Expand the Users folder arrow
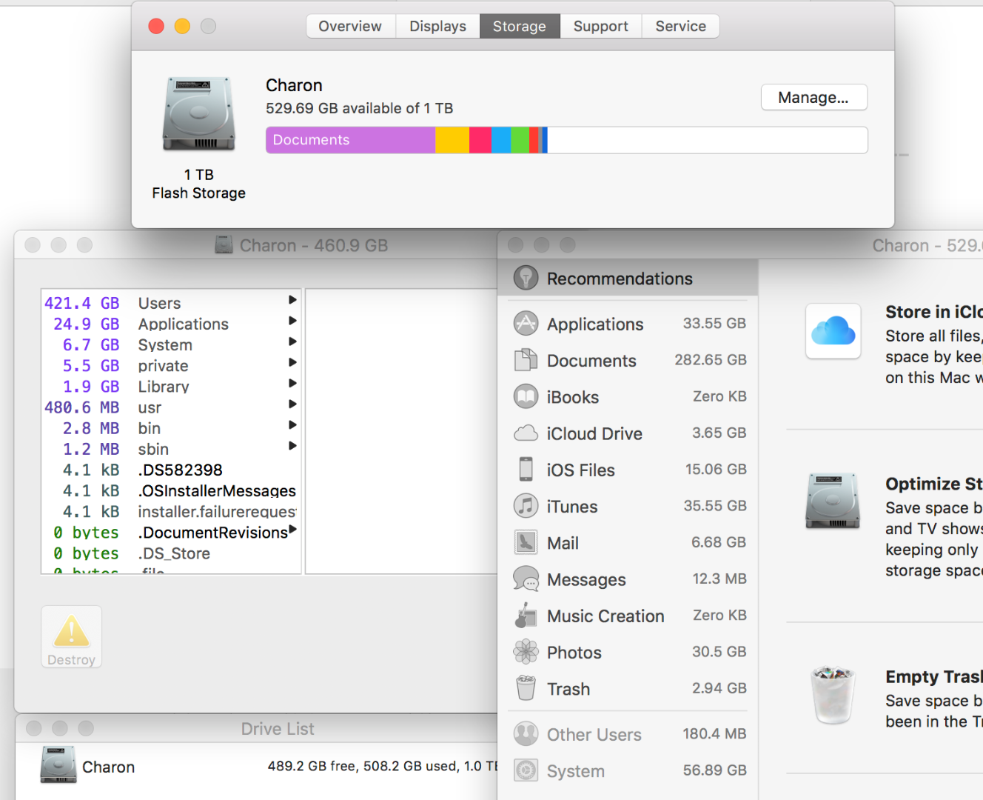The width and height of the screenshot is (983, 800). click(292, 300)
